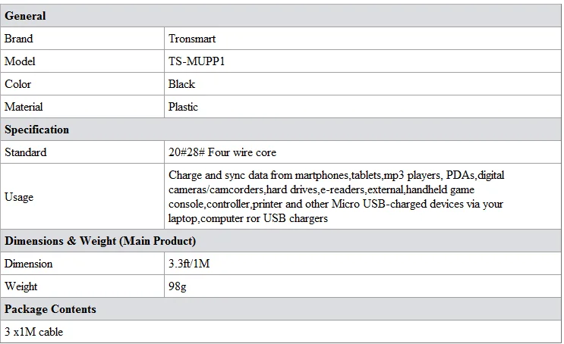Click the 20#28# Four wire core value
This screenshot has height=344, width=564.
point(222,152)
